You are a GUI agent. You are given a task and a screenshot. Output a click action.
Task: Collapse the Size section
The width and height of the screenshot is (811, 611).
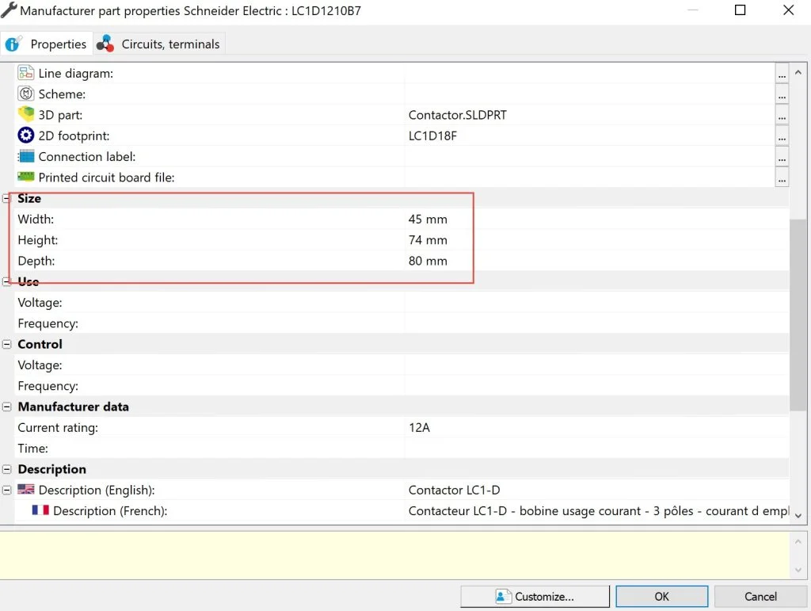[7, 199]
